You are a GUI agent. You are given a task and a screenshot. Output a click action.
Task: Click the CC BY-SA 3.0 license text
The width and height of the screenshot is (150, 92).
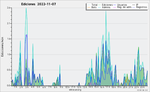point(142,90)
